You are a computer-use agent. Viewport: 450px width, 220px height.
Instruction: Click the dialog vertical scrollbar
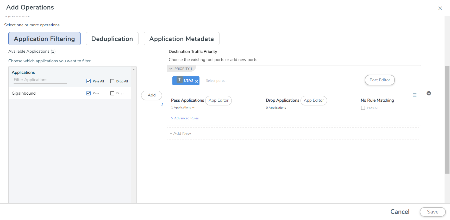pos(447,119)
